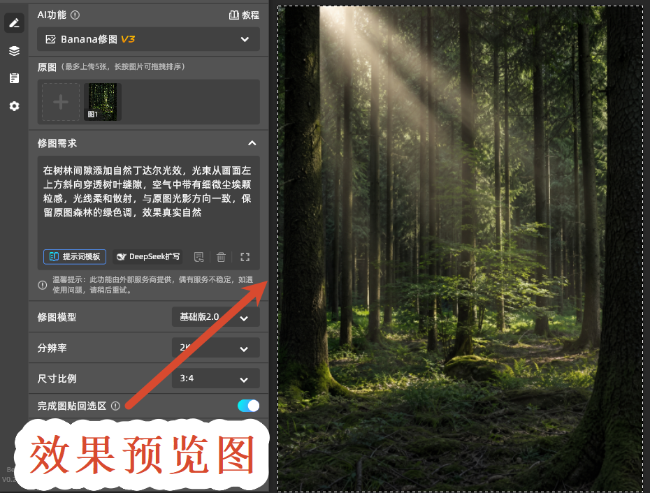Click the warning icon beside 温馨提示

42,285
